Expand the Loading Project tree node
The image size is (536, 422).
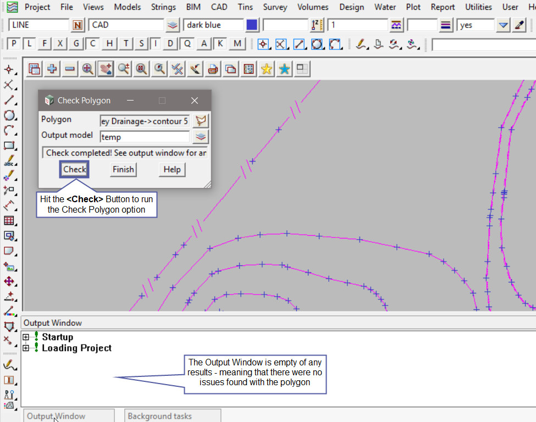26,348
